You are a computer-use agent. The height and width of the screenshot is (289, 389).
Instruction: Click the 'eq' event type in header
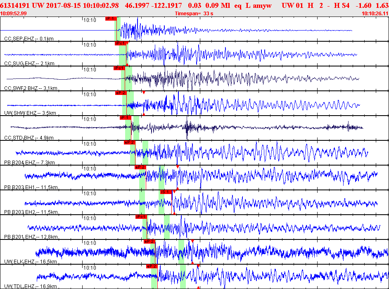pos(238,6)
